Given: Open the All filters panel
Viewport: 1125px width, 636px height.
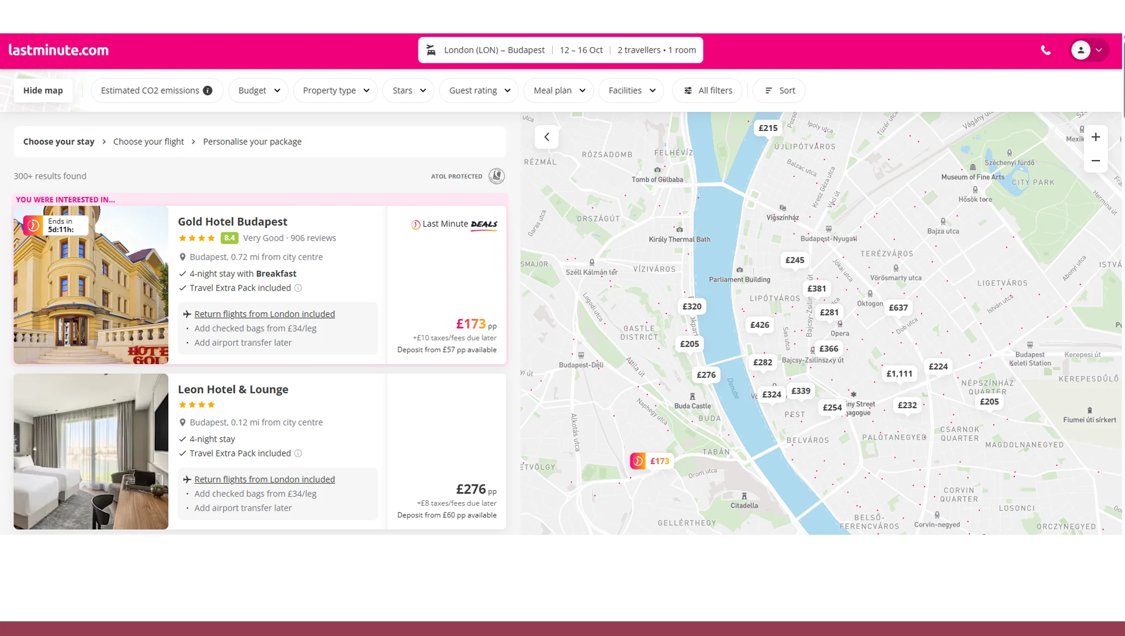Looking at the screenshot, I should coord(707,90).
